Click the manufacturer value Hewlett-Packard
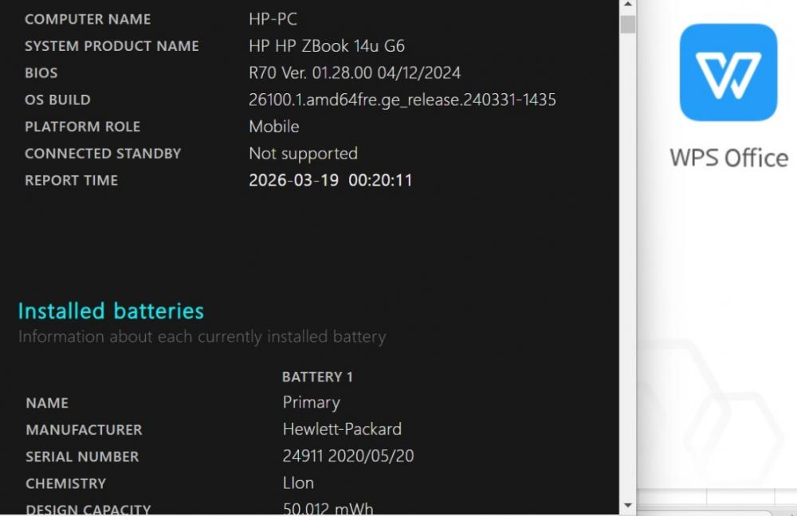 point(342,429)
